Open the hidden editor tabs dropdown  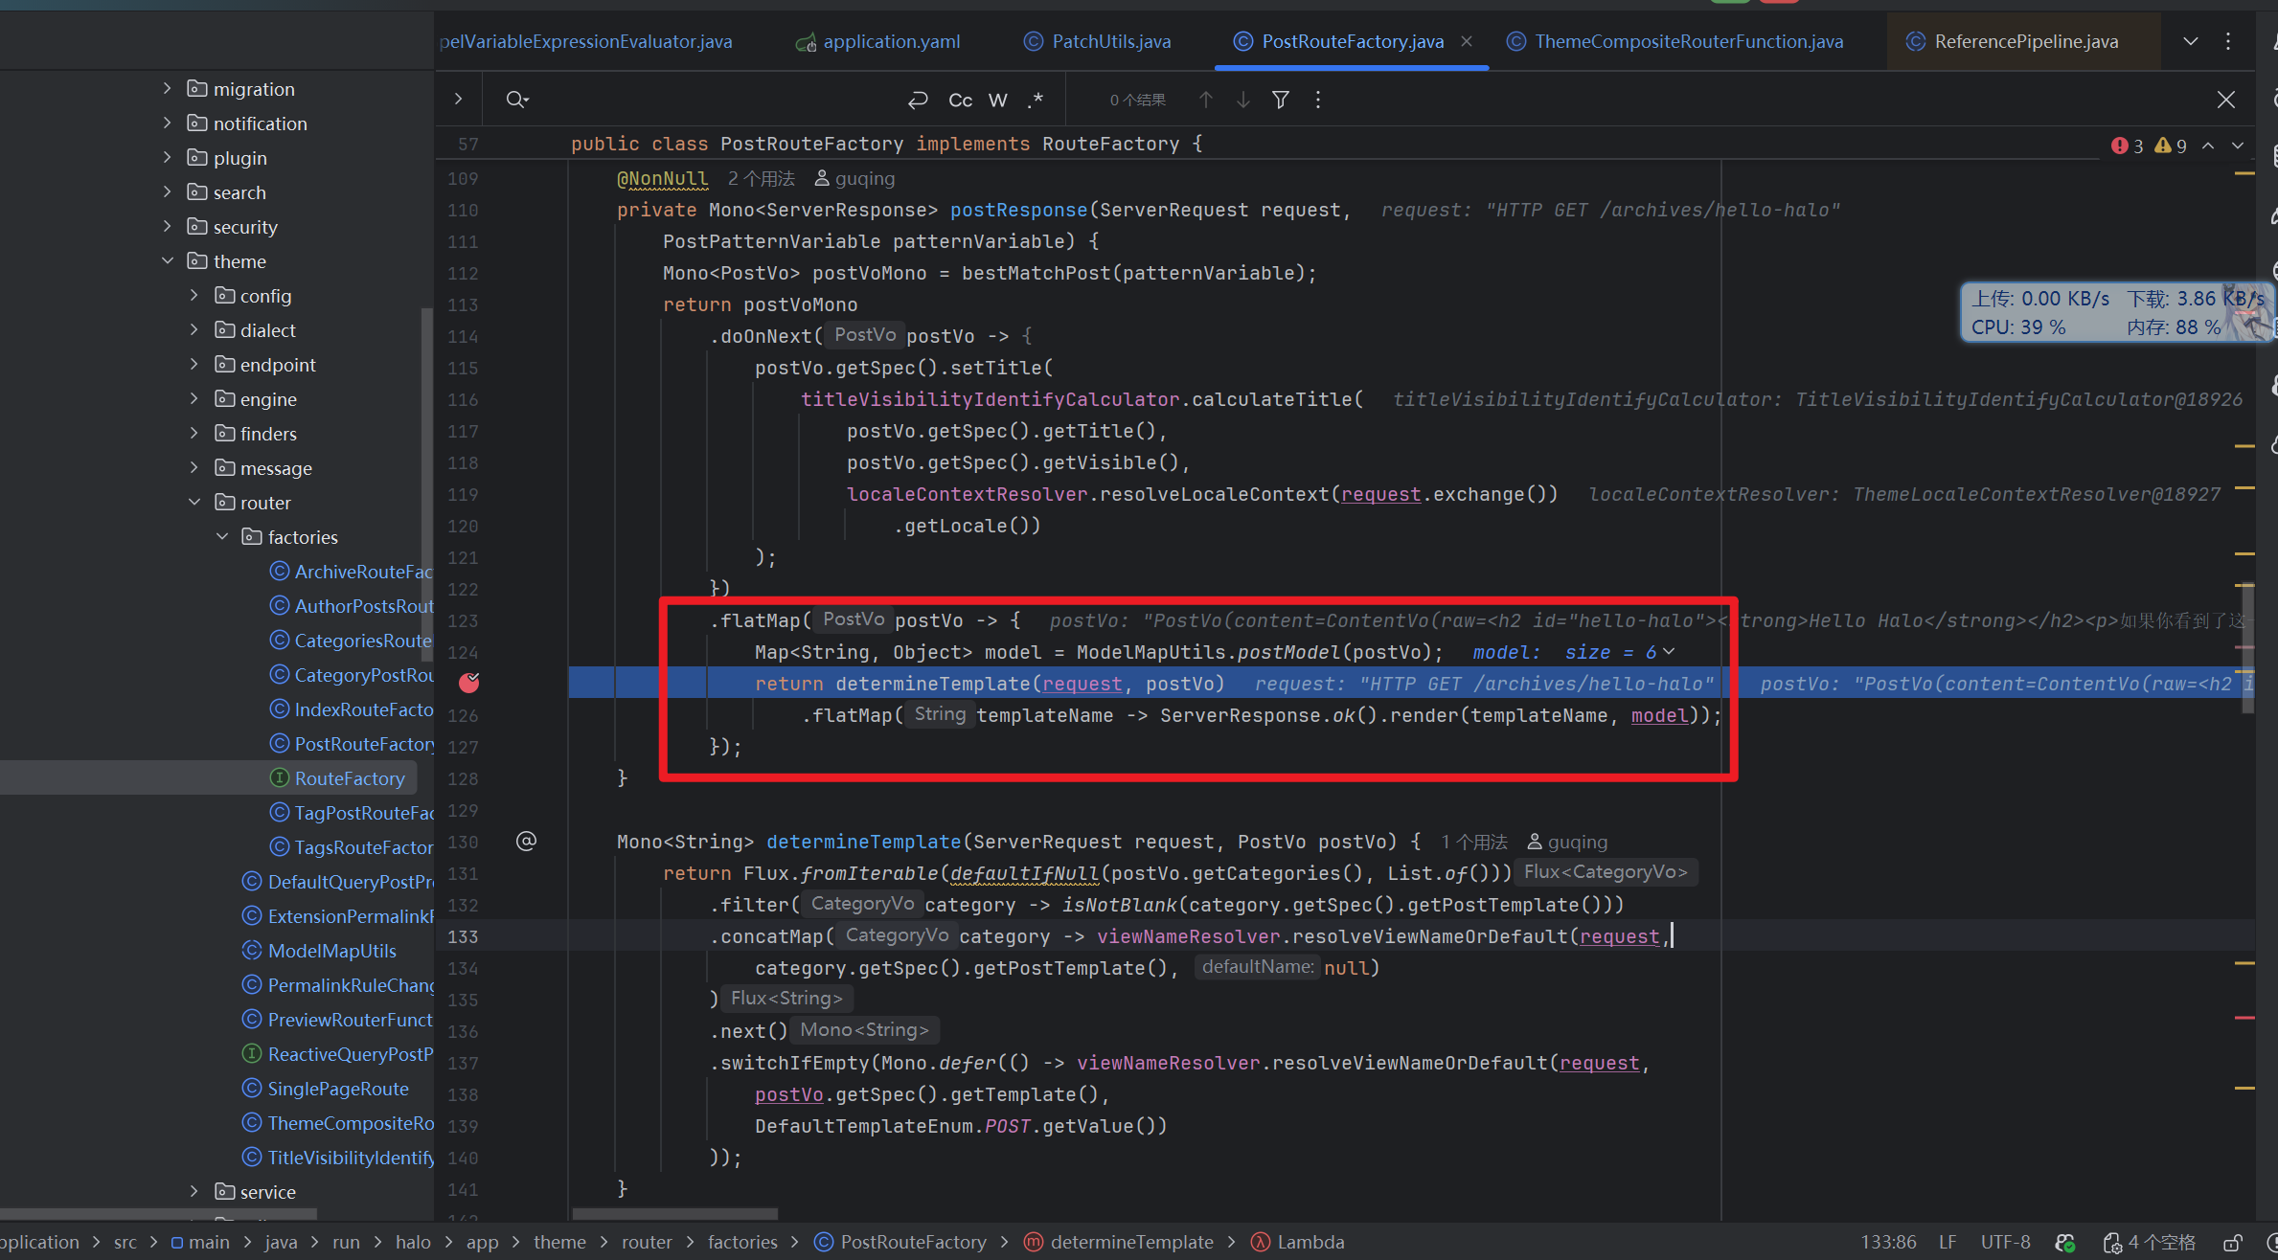pos(2190,41)
